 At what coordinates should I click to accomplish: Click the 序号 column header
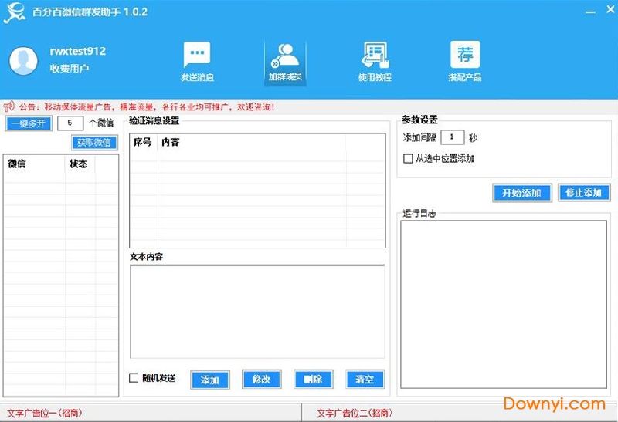144,142
